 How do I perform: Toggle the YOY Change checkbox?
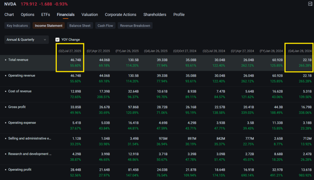(58, 39)
